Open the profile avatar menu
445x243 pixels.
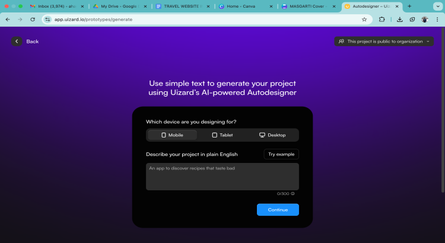[425, 20]
